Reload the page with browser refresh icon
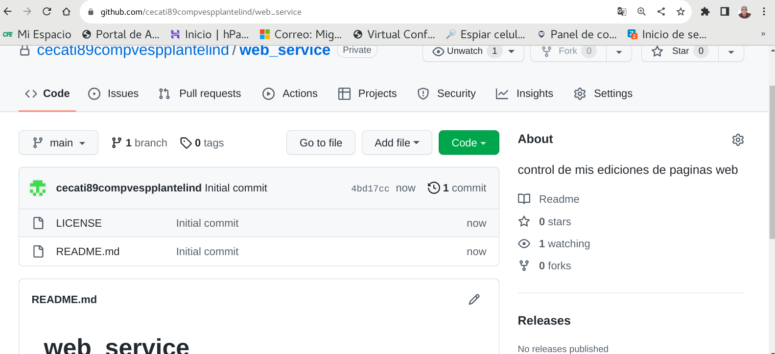Viewport: 775px width, 354px height. [47, 12]
